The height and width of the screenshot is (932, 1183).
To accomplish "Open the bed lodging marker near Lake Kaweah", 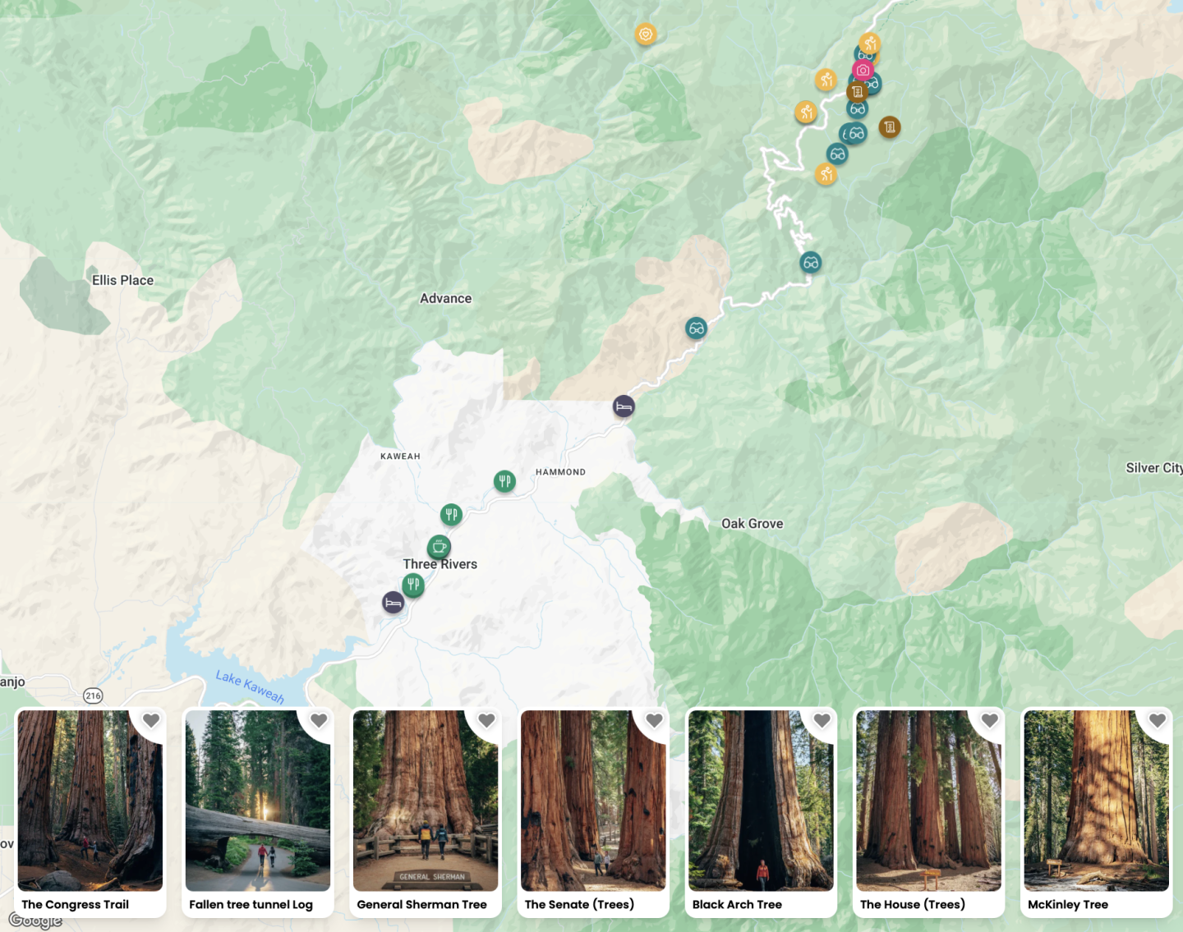I will tap(393, 602).
